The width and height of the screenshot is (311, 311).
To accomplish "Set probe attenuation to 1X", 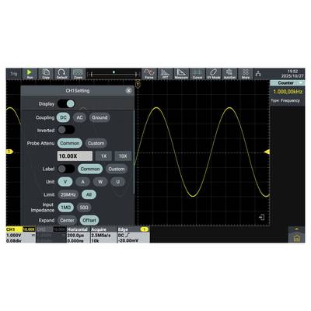I will [x=103, y=156].
